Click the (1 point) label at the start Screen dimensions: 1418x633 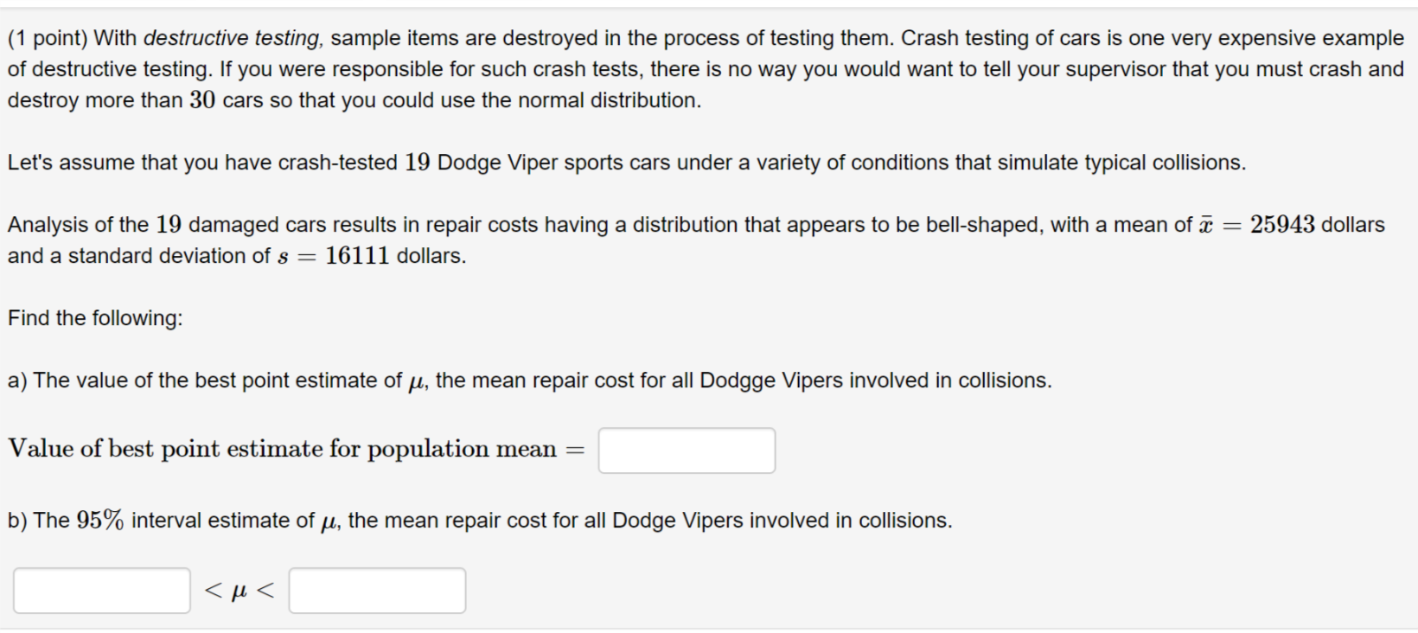click(48, 37)
